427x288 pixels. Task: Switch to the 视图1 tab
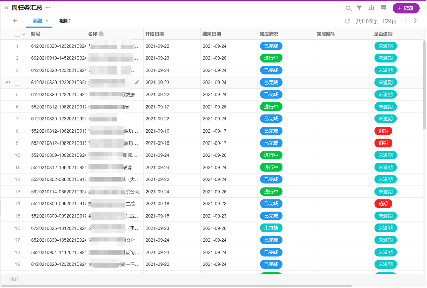pos(65,21)
